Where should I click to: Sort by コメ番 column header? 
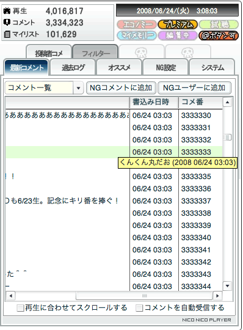(200, 103)
